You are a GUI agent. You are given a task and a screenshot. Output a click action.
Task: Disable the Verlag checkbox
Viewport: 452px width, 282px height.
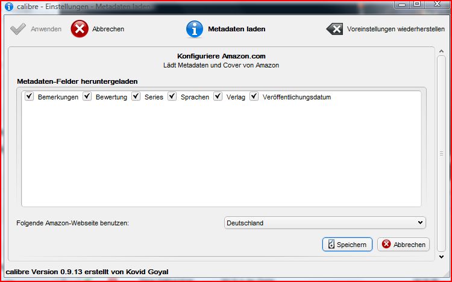(x=218, y=96)
